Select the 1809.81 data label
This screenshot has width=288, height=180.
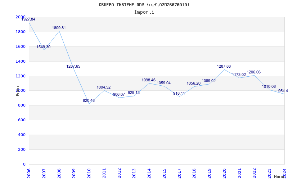[59, 28]
